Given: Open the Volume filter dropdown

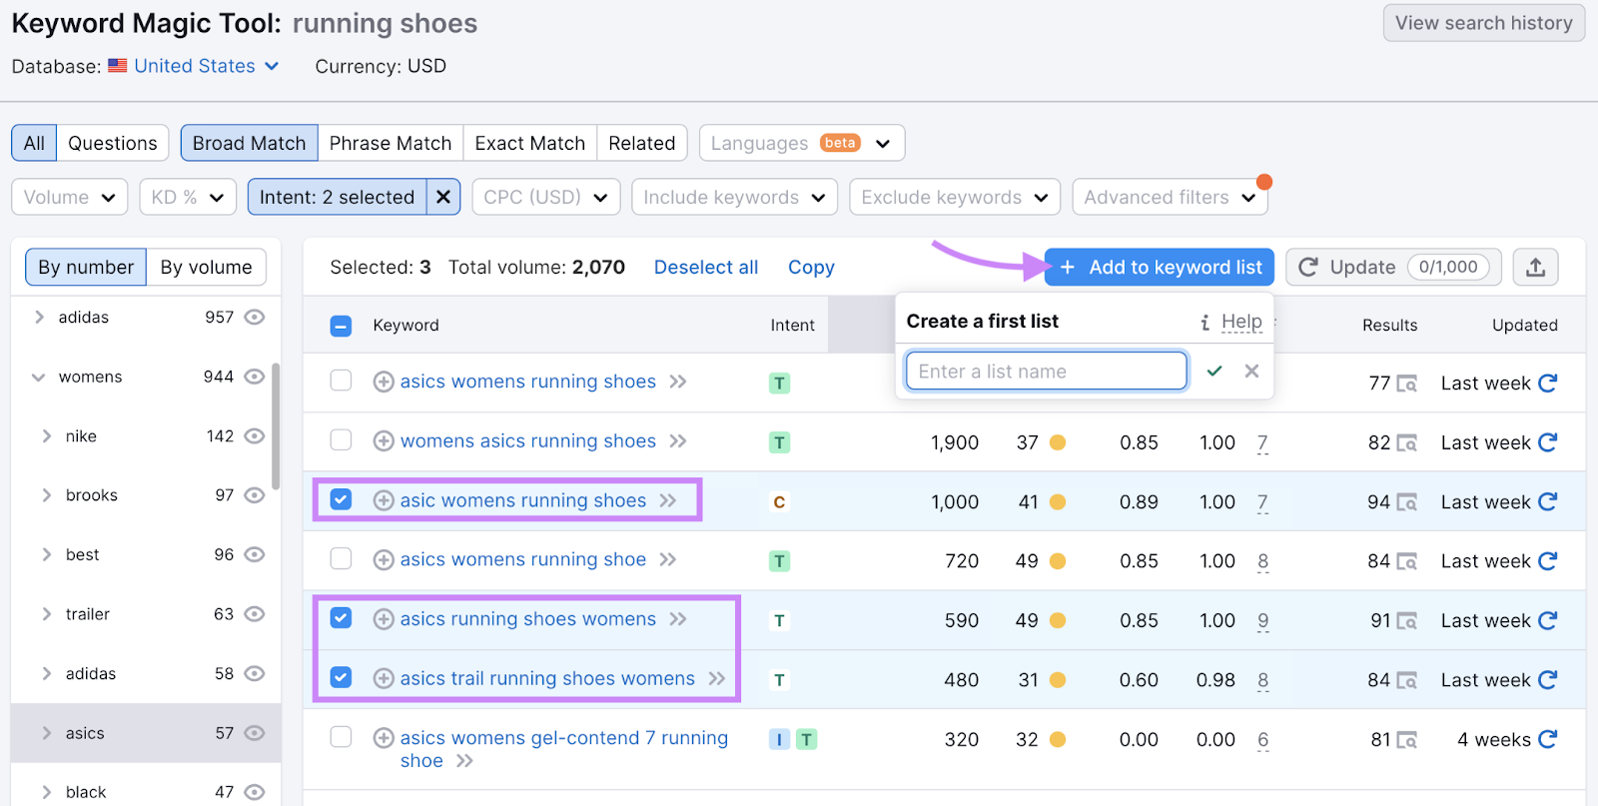Looking at the screenshot, I should pos(70,197).
